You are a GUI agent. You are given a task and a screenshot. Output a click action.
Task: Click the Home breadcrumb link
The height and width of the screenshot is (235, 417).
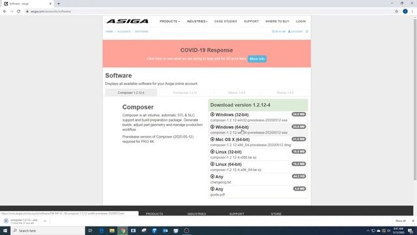click(x=109, y=31)
